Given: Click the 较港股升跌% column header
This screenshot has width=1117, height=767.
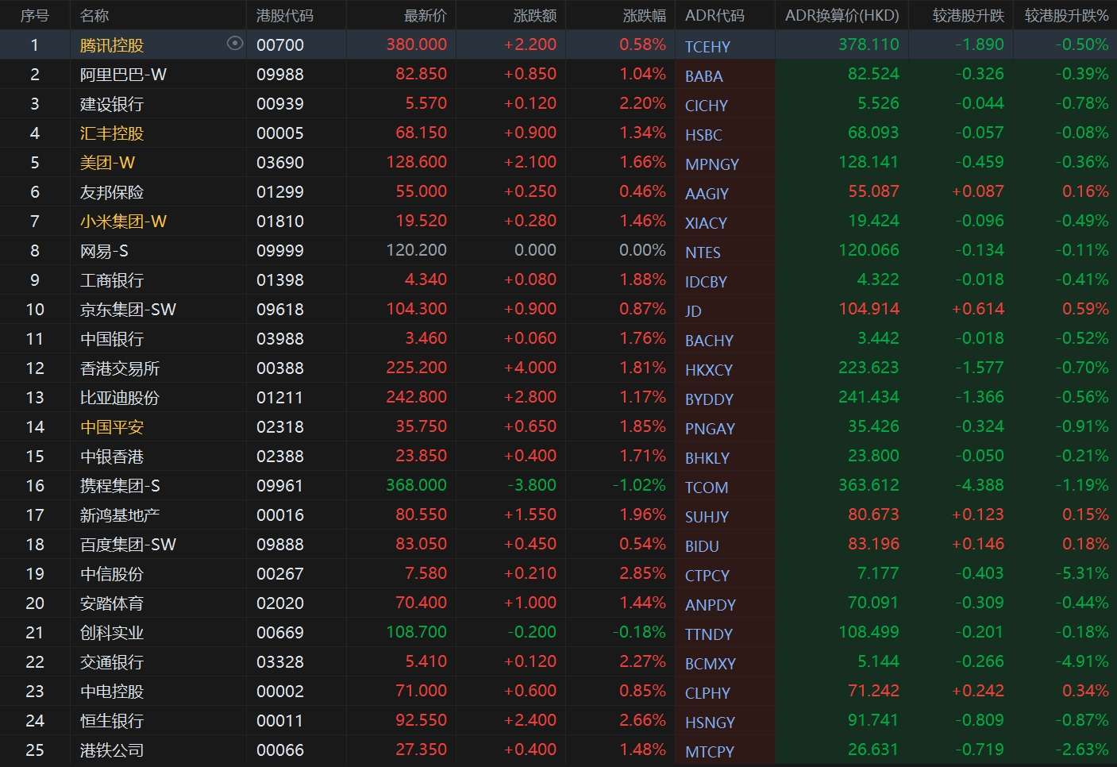Looking at the screenshot, I should pos(1067,15).
